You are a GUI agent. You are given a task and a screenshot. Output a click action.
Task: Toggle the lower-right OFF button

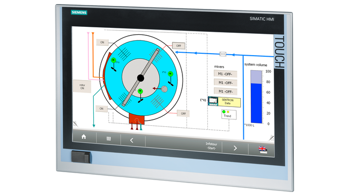coord(183,113)
